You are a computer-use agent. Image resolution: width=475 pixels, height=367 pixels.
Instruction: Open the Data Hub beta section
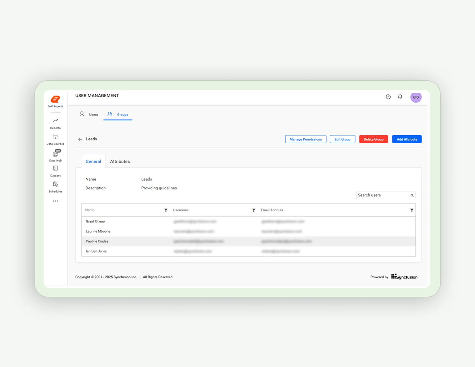pyautogui.click(x=55, y=156)
